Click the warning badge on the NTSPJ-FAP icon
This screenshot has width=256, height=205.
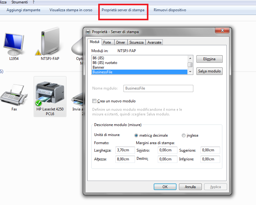38,53
